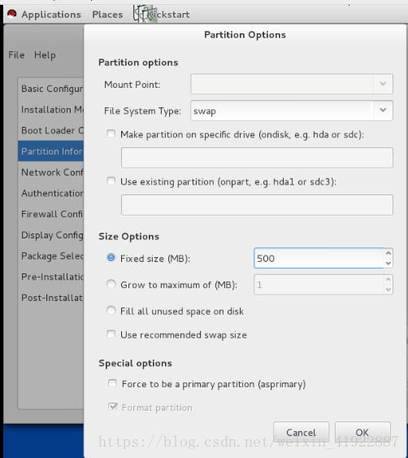The height and width of the screenshot is (458, 408).
Task: Click the OK button
Action: [362, 432]
